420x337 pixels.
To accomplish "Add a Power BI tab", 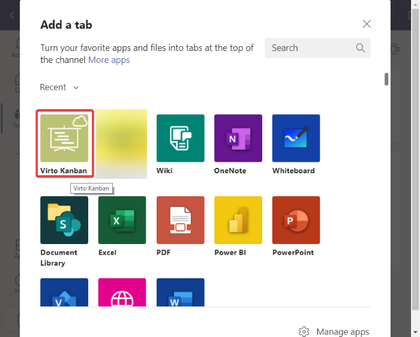I will 238,220.
